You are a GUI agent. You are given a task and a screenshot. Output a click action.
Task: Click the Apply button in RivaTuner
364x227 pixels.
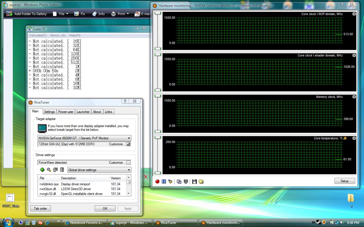pyautogui.click(x=128, y=209)
